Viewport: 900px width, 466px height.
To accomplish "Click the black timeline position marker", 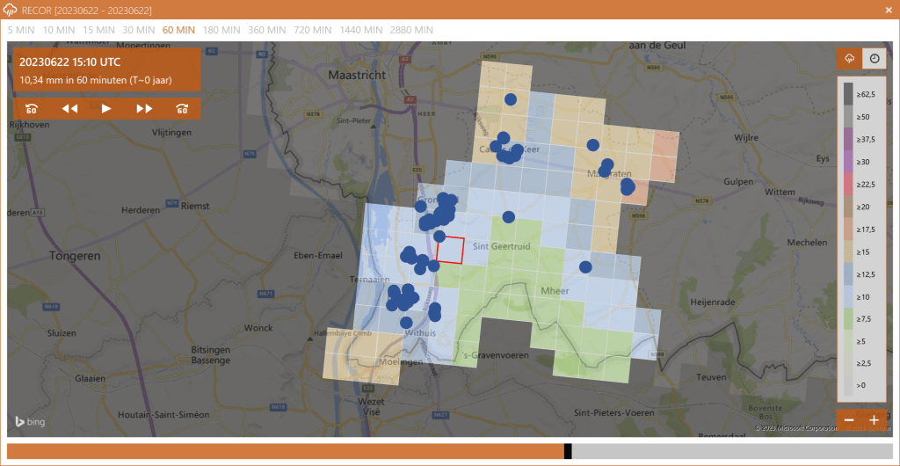I will tap(568, 451).
